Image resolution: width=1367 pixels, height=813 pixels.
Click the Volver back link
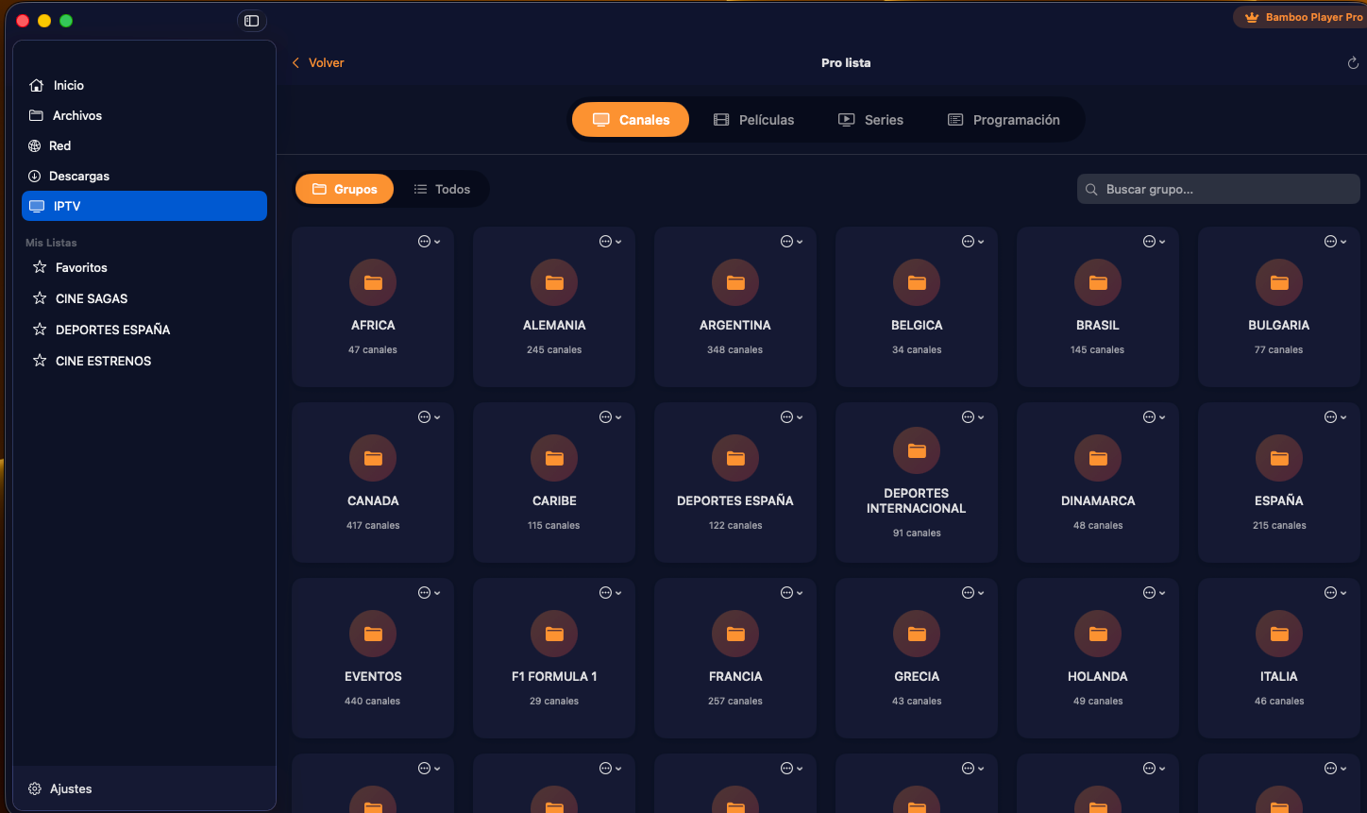(x=317, y=62)
